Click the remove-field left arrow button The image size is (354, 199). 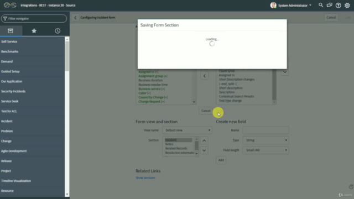(204, 76)
